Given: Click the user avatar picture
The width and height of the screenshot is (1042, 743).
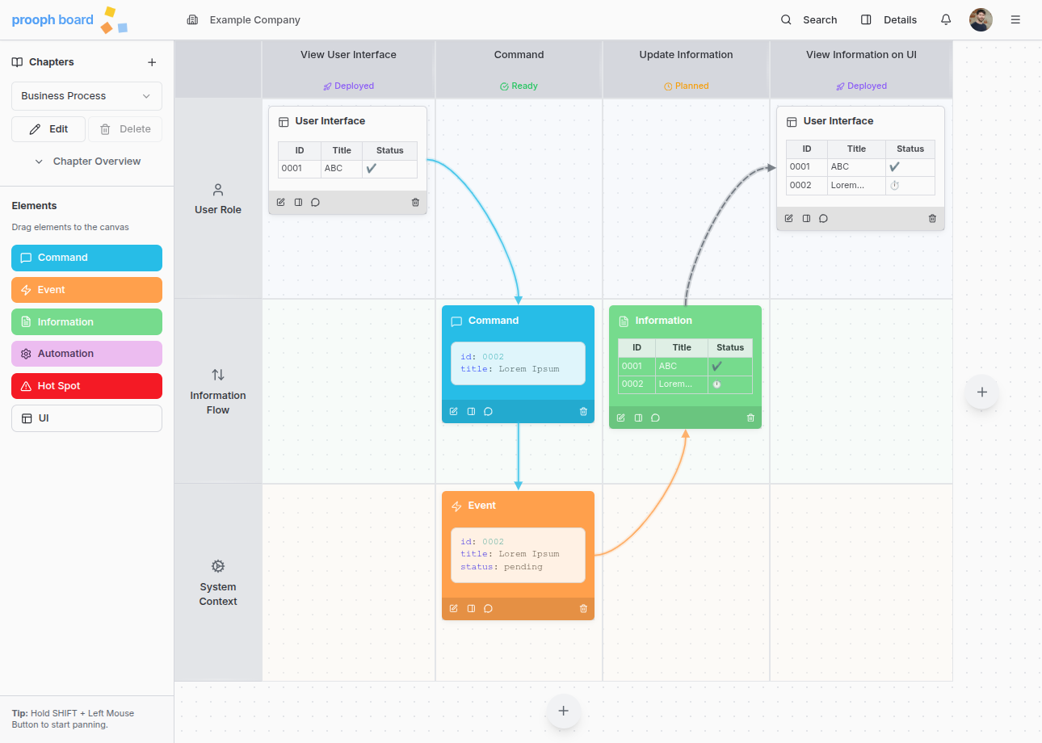Looking at the screenshot, I should tap(981, 20).
